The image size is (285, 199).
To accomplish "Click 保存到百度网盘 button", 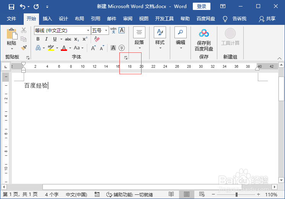I will tap(204, 40).
